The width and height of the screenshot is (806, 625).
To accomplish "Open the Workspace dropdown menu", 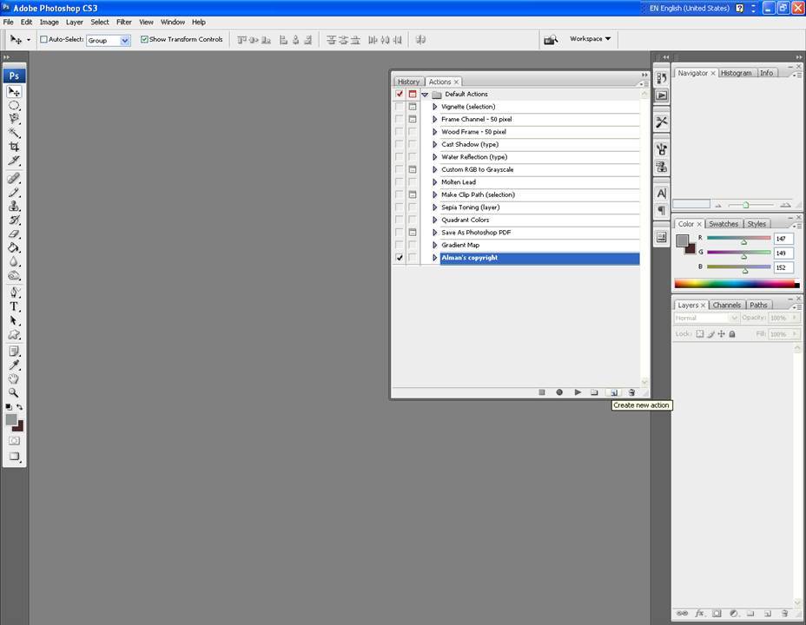I will point(590,38).
